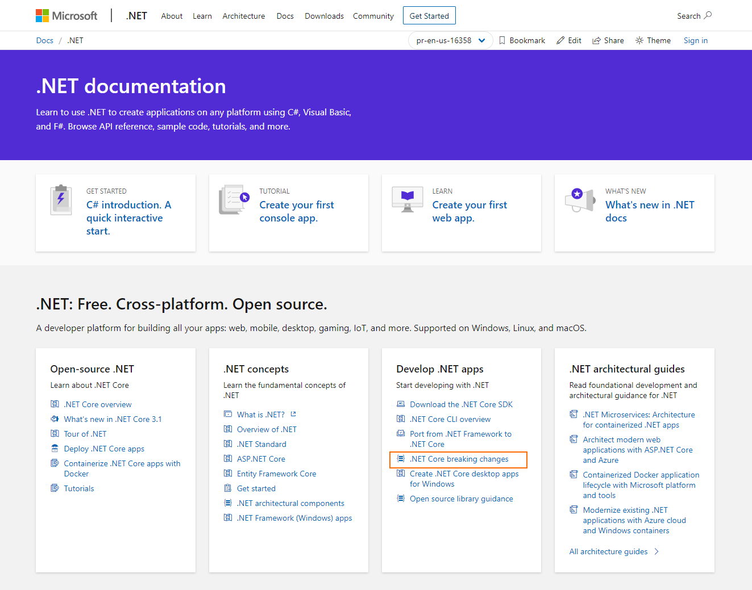Viewport: 752px width, 590px height.
Task: Click chevron next to All architecture guides
Action: pyautogui.click(x=657, y=551)
